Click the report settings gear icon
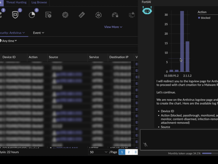Image resolution: width=218 pixels, height=164 pixels. [48, 15]
